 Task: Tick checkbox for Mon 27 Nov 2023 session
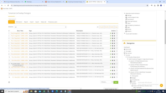click(117, 74)
